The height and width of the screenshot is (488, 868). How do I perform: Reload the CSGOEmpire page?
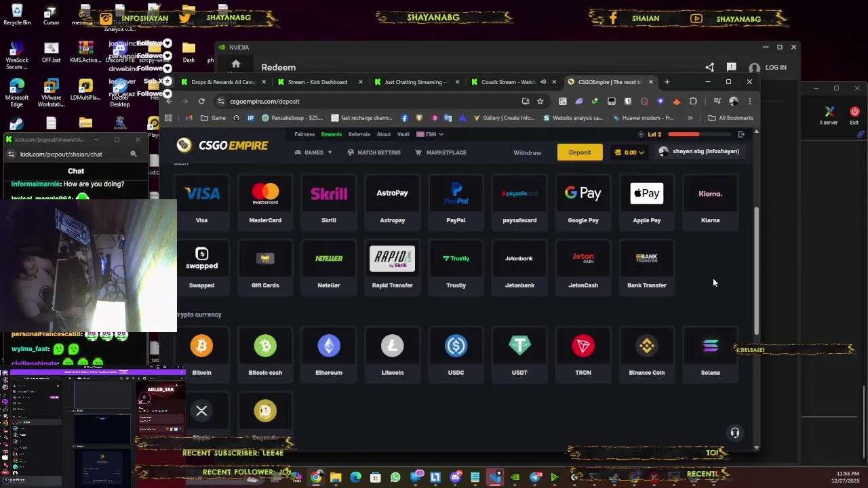pyautogui.click(x=201, y=101)
